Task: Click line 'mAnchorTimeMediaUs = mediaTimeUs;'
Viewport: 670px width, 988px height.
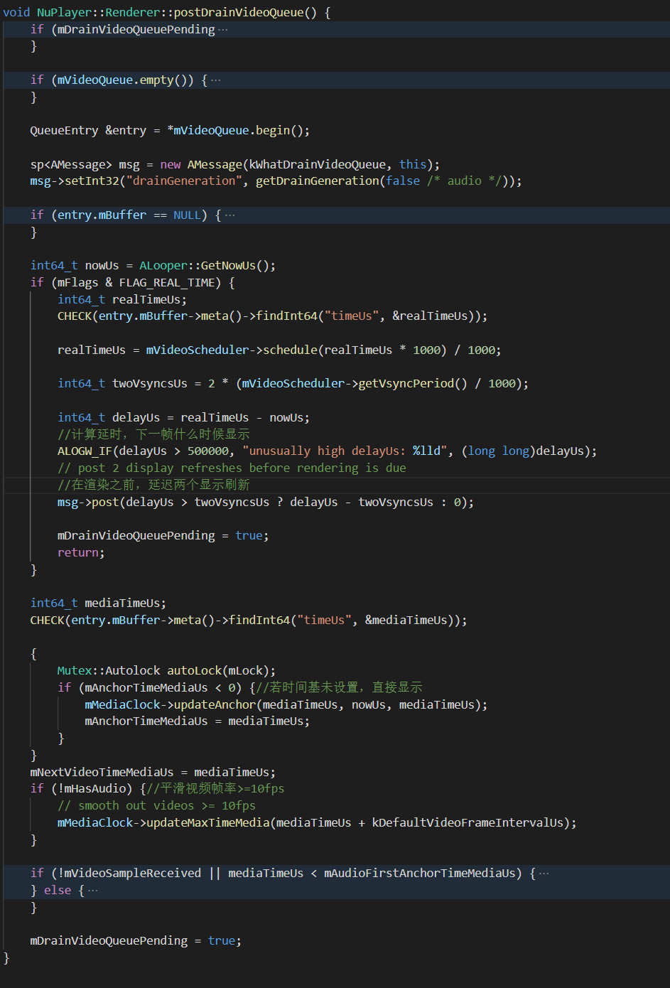Action: point(198,721)
